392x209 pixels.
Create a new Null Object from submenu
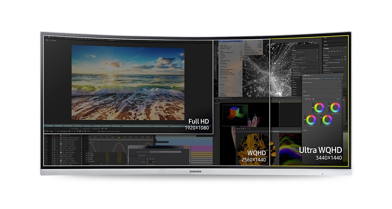pyautogui.click(x=253, y=47)
